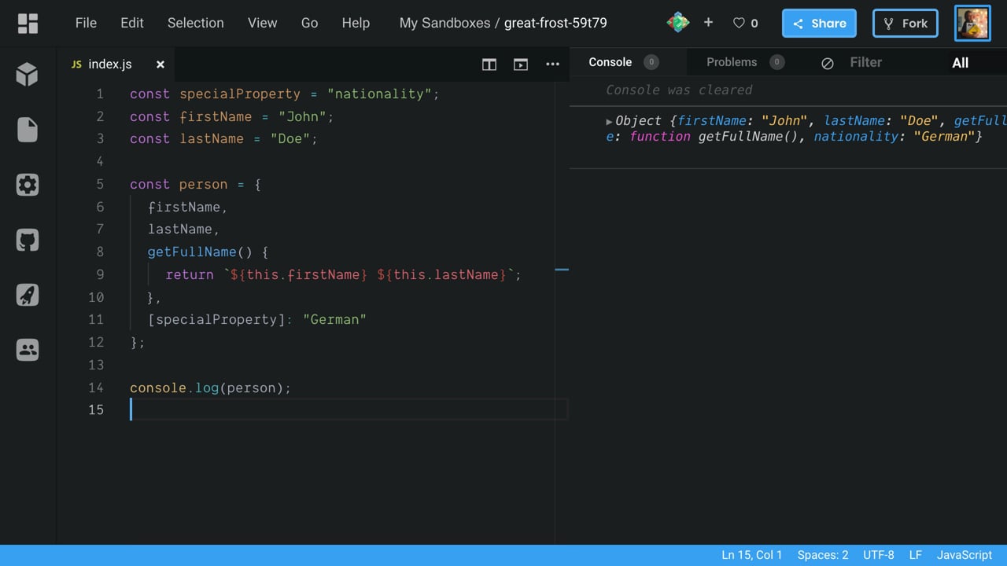Click the great-frost-59t79 sandbox name
The image size is (1007, 566).
pos(555,23)
